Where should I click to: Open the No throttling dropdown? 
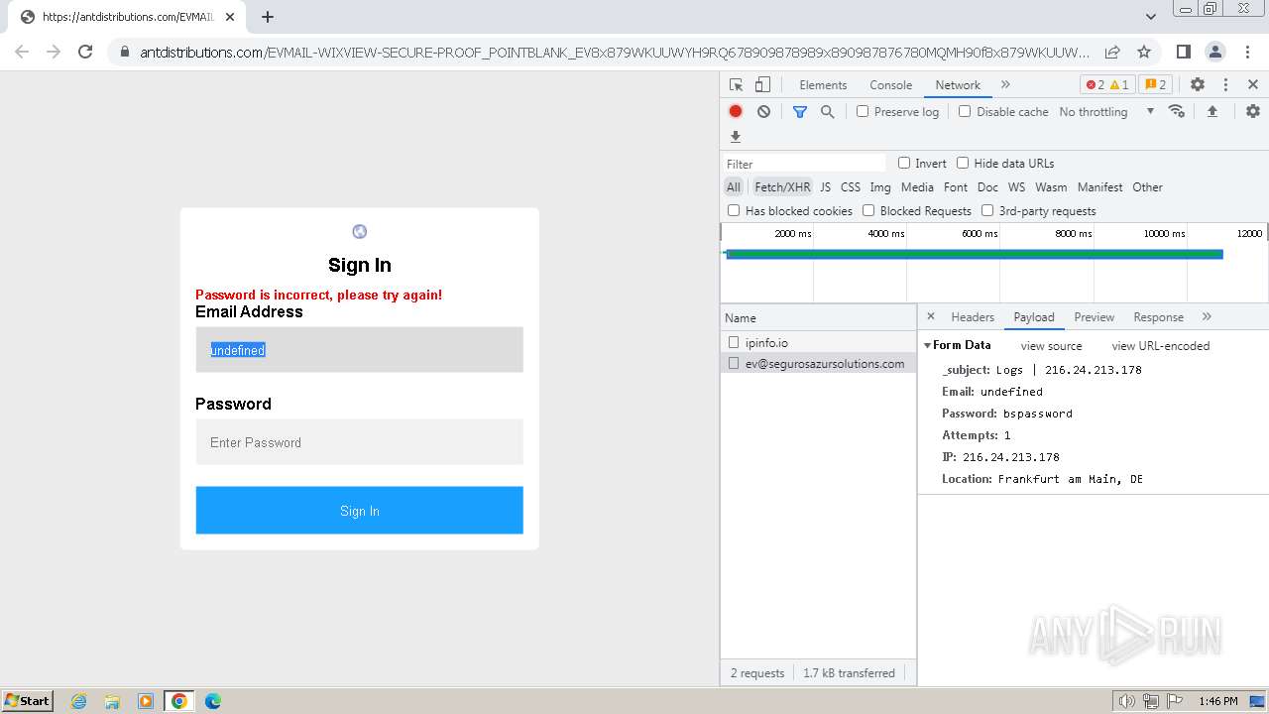pyautogui.click(x=1106, y=111)
